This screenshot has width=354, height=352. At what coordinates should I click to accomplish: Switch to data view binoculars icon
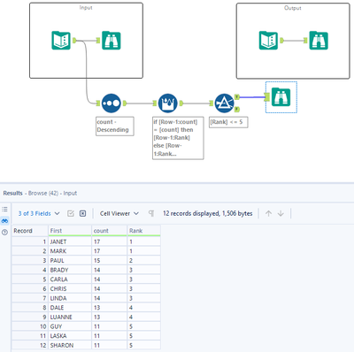(4, 221)
